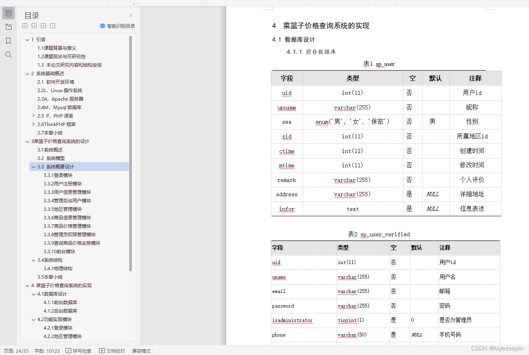Jump to '3.3.6商品信息管理模块'
The width and height of the screenshot is (529, 355).
tap(67, 218)
